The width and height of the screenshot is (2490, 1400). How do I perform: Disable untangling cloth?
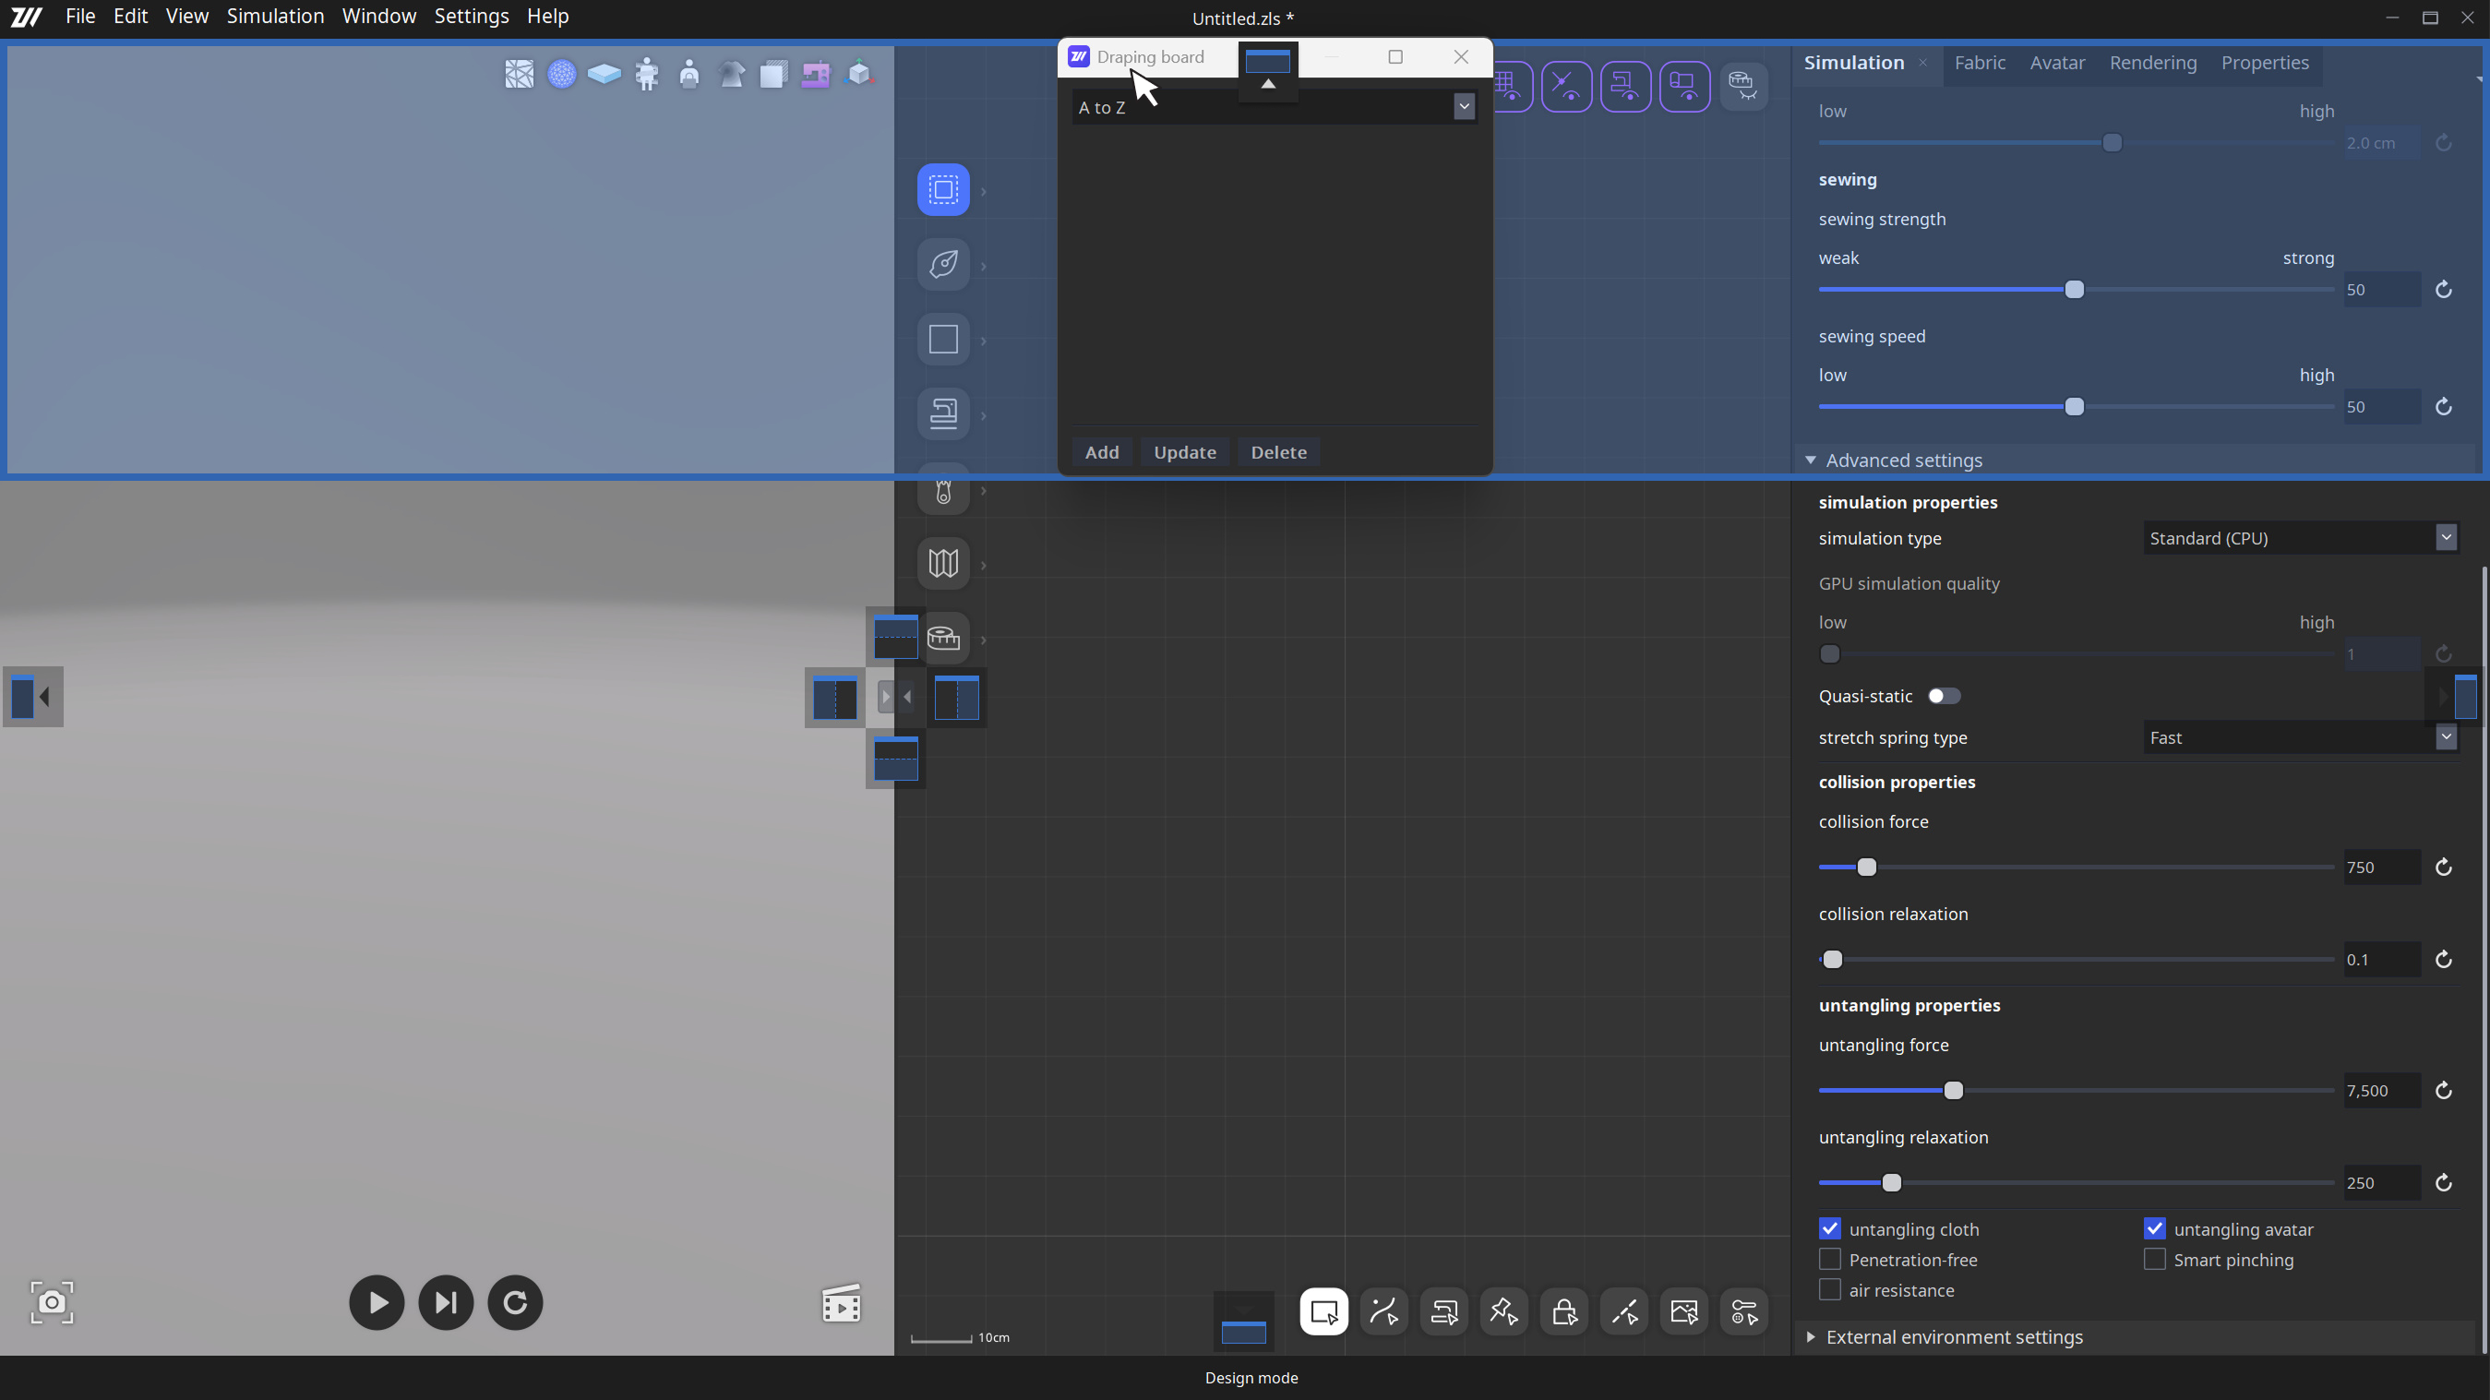(x=1829, y=1228)
